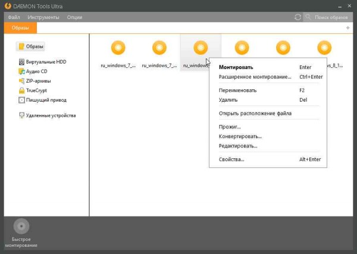Click the DAEMON Tools lightning logo icon
Image resolution: width=357 pixels, height=254 pixels.
(8, 6)
